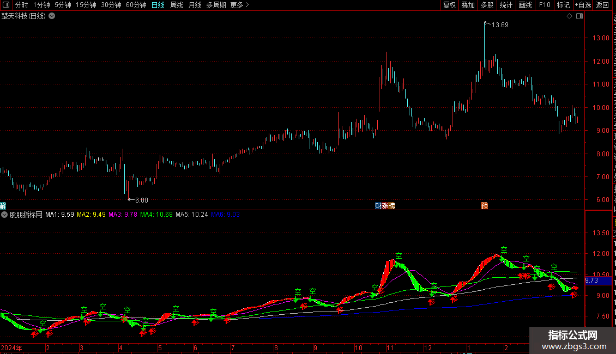Select the 15分钟 period tab
616x354 pixels.
(86, 5)
